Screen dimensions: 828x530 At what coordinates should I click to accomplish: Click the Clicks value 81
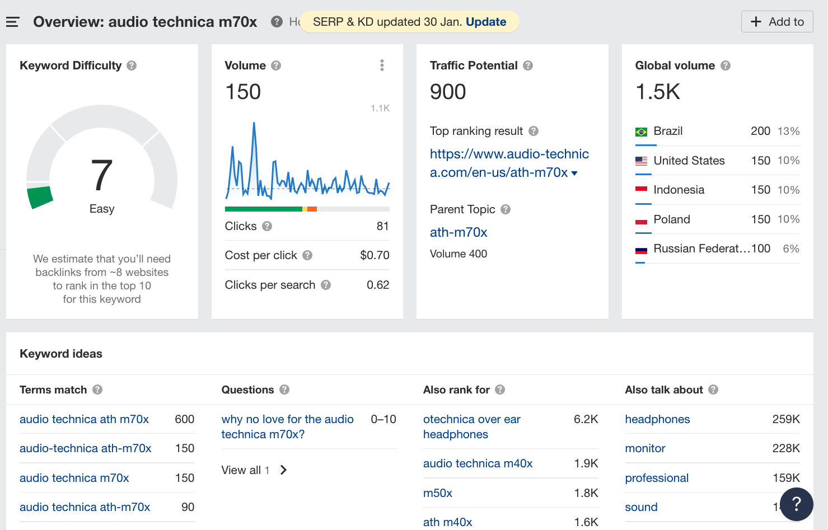383,226
